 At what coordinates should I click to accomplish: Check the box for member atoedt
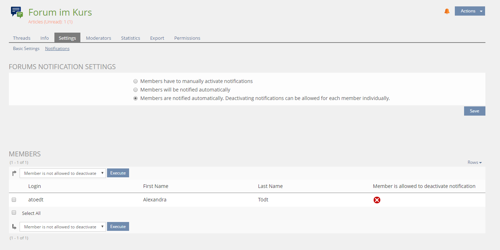14,200
